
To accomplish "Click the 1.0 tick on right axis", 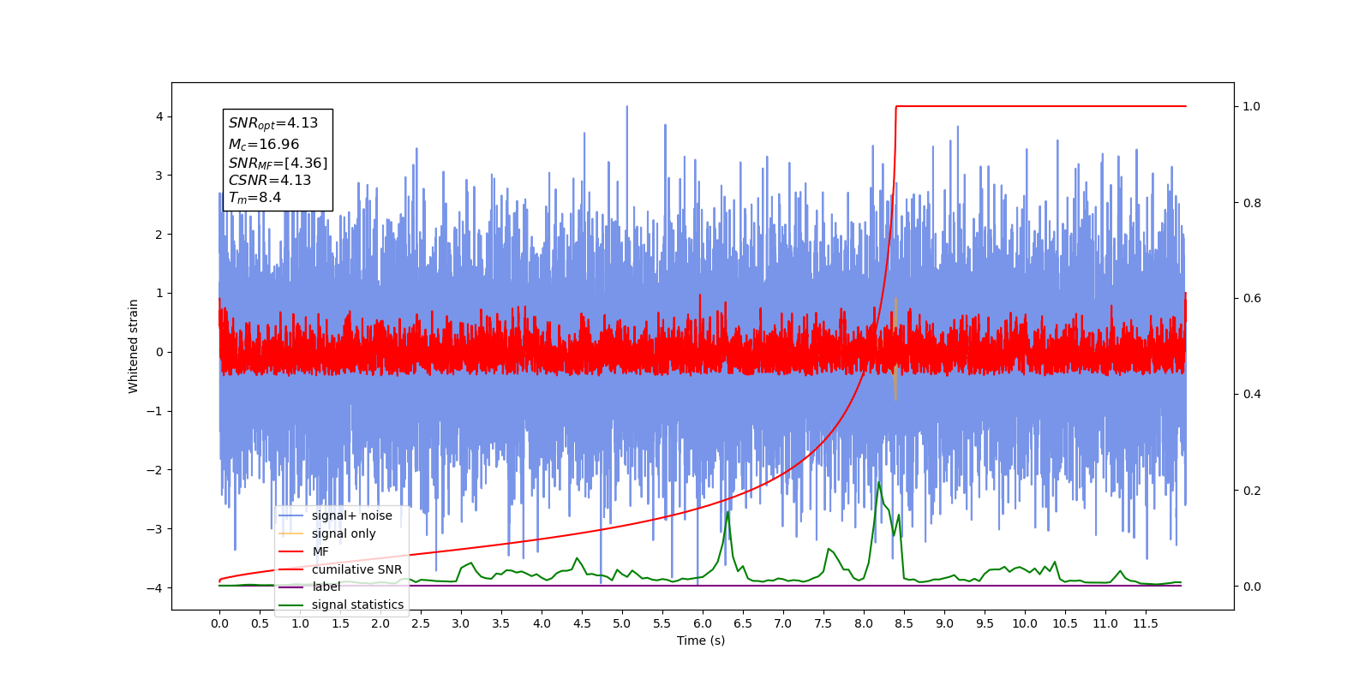I will 1252,107.
